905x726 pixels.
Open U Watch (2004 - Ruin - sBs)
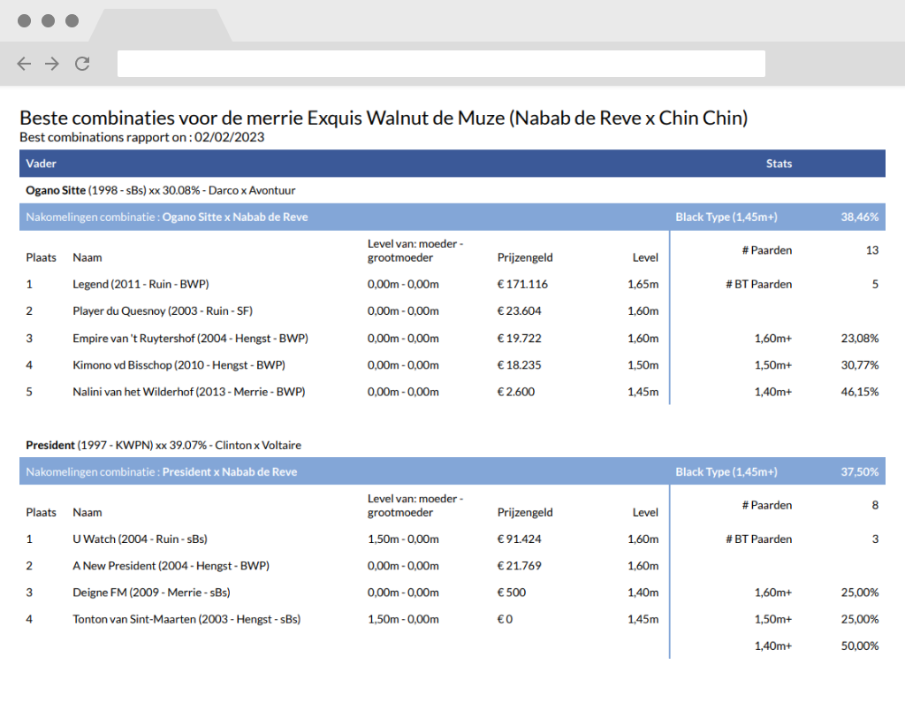tap(140, 539)
